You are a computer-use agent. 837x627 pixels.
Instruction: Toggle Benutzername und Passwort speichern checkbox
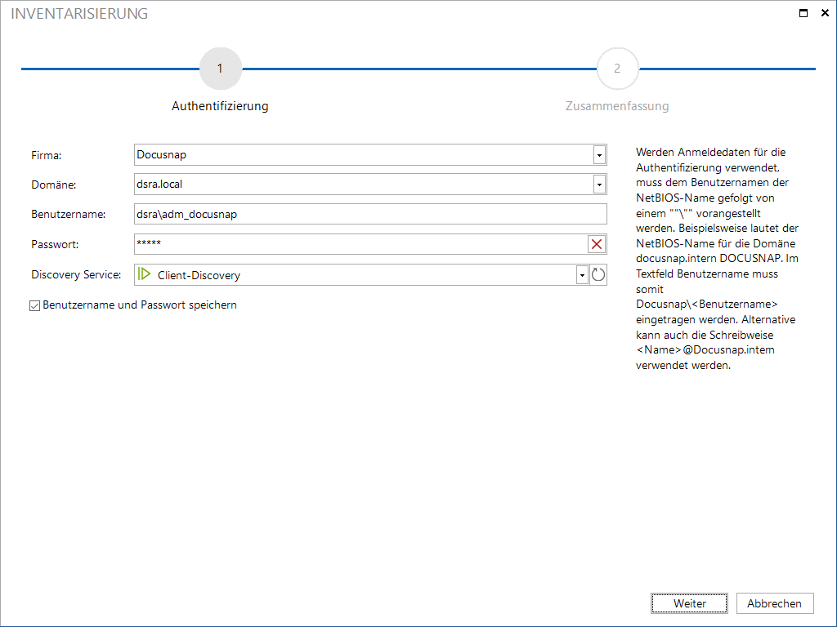34,305
